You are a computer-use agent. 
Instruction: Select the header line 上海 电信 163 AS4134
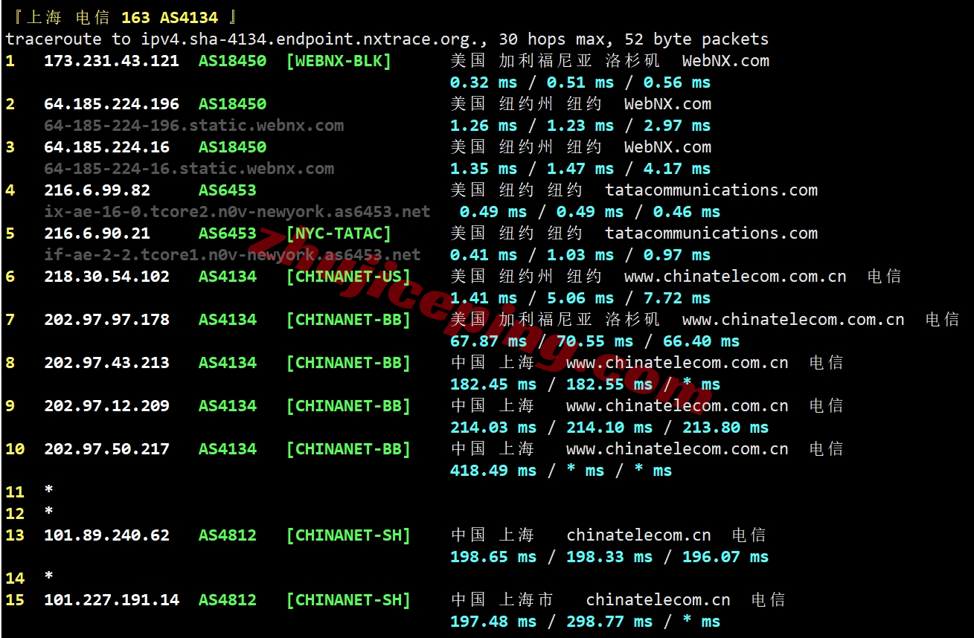point(121,17)
